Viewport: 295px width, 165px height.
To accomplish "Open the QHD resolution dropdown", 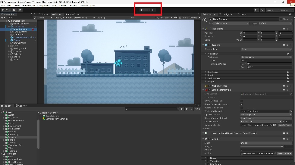I will 81,18.
